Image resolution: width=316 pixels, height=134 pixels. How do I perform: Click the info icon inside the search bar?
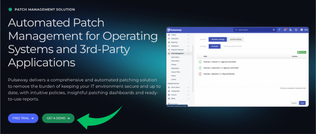(274, 30)
